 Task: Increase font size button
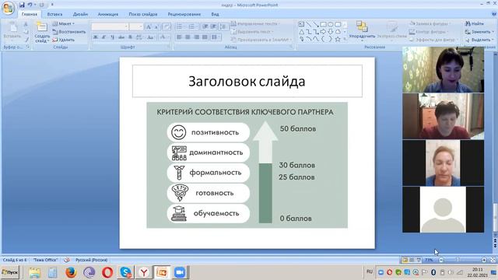(149, 27)
